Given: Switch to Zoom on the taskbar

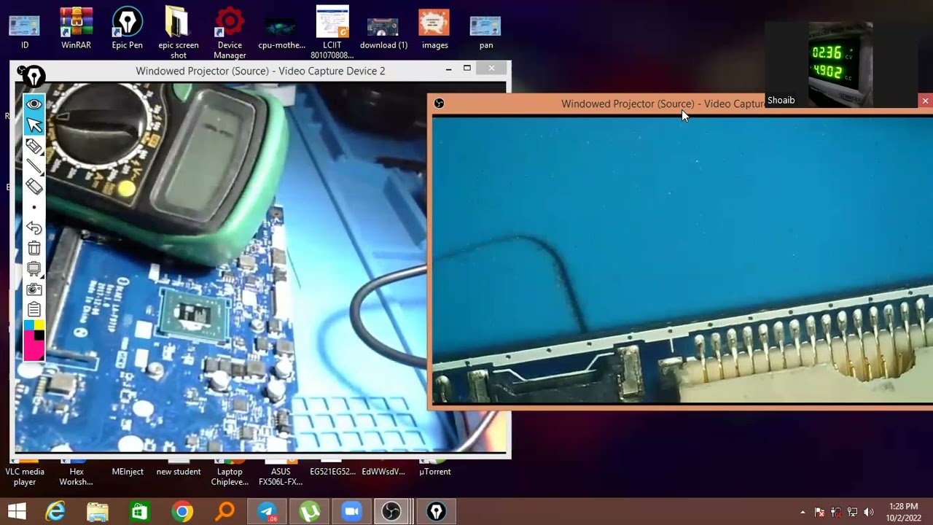Looking at the screenshot, I should [x=351, y=512].
